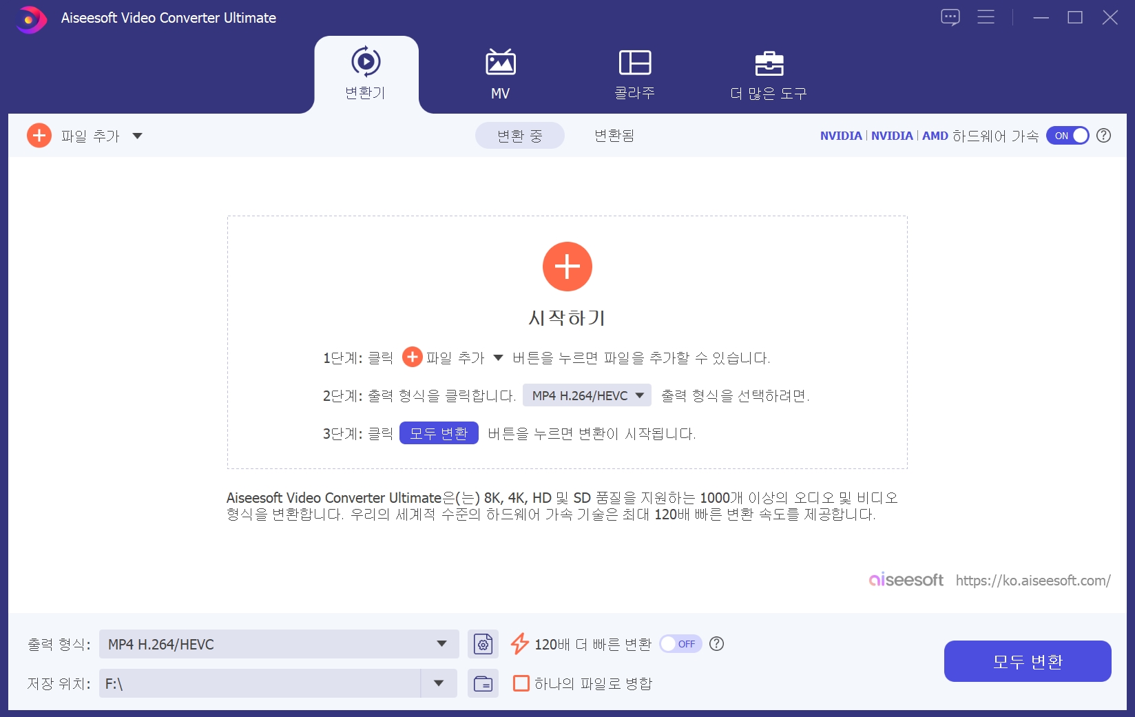Minimize the Aiseesoft window
The height and width of the screenshot is (717, 1135).
pyautogui.click(x=1041, y=17)
